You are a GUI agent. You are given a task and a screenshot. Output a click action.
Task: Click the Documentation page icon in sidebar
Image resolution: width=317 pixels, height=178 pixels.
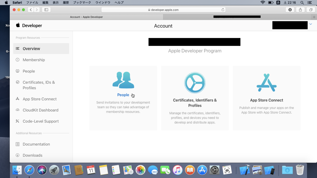17,144
